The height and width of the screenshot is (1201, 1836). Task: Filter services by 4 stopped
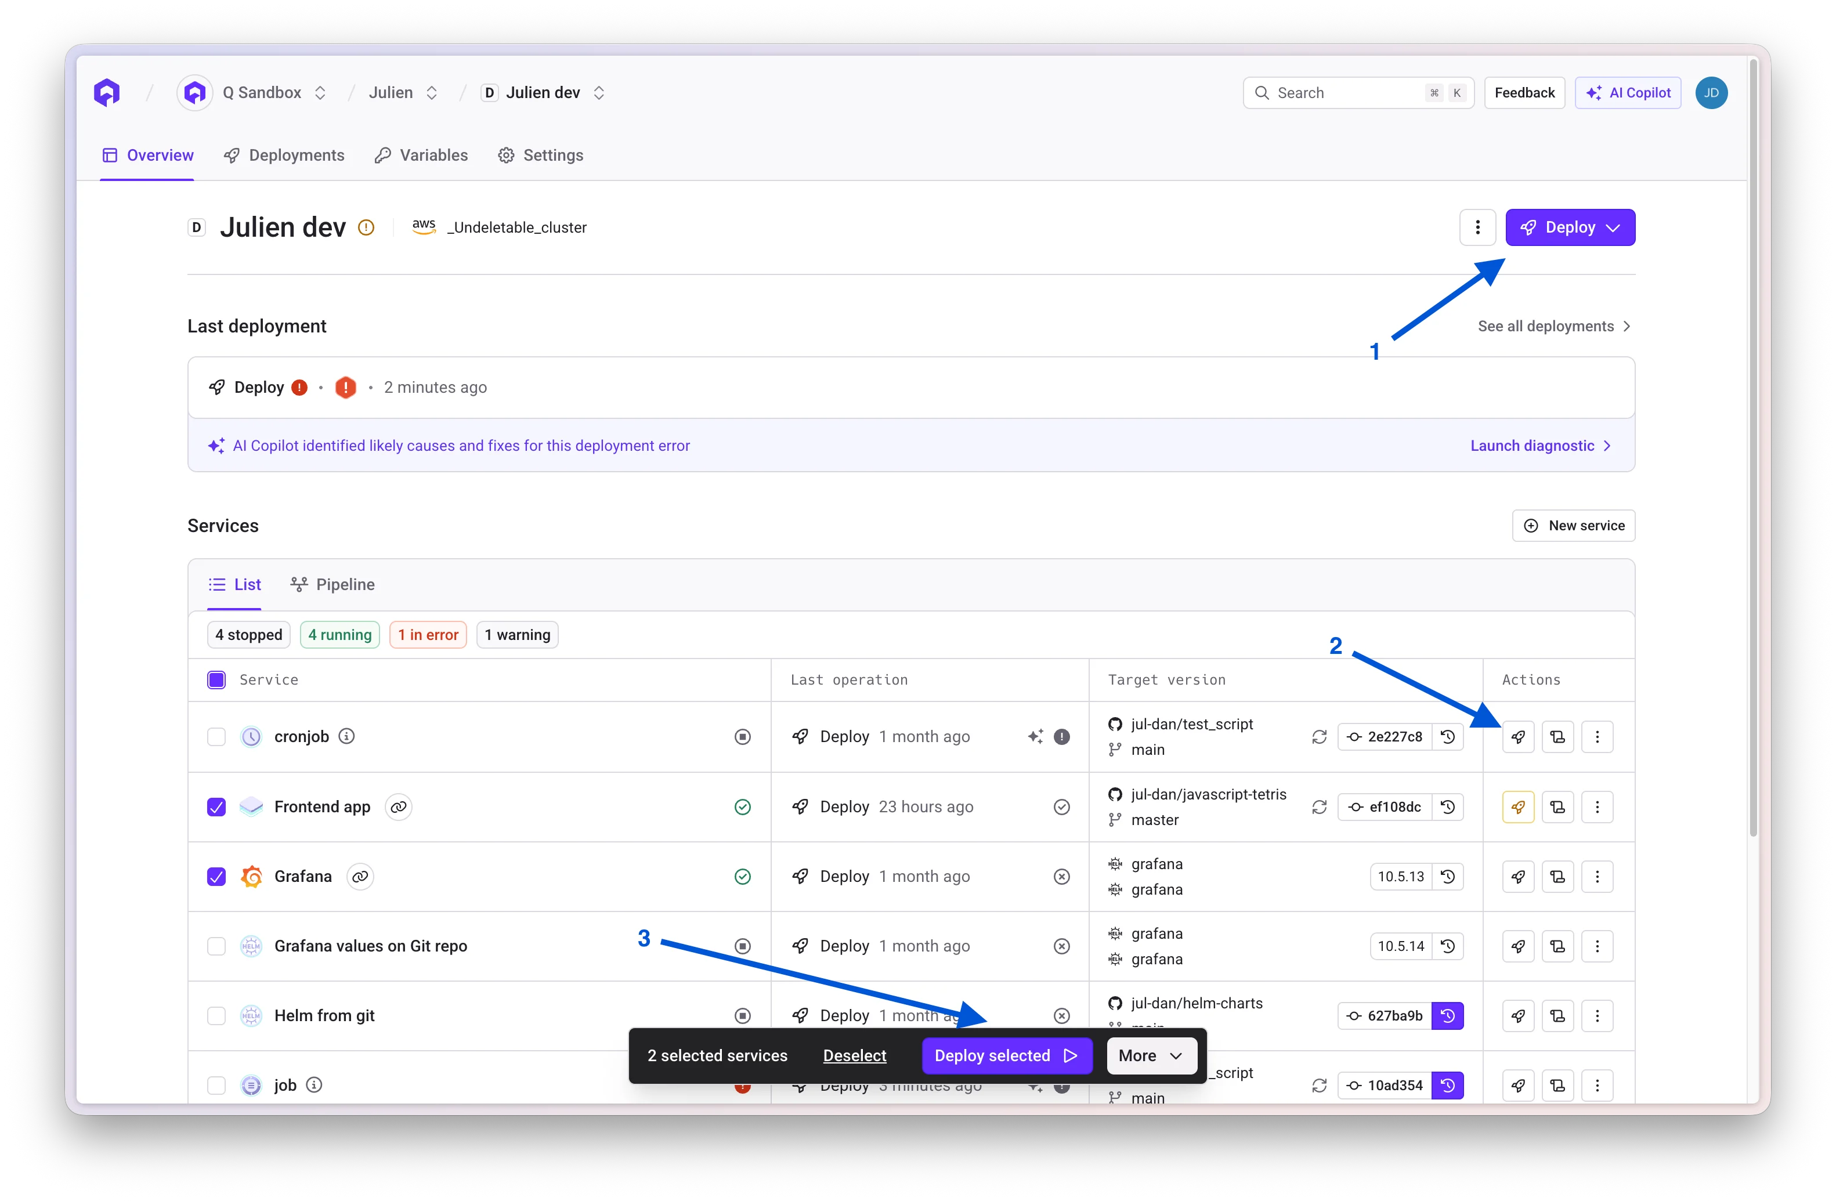click(x=248, y=635)
